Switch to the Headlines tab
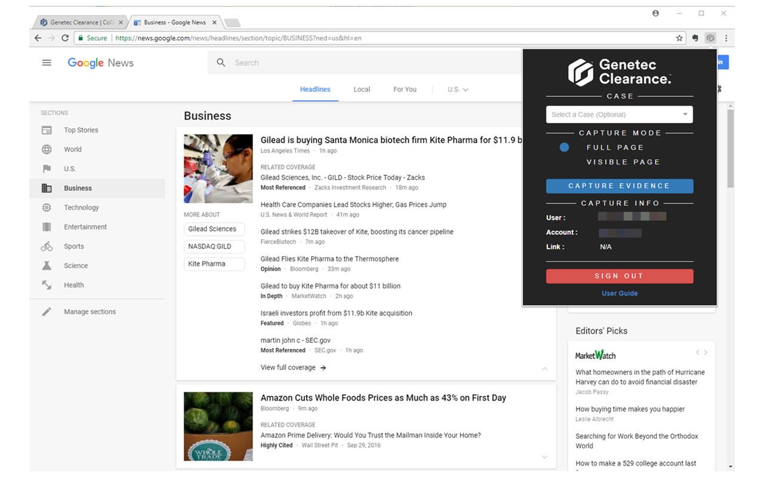This screenshot has width=764, height=477. click(x=315, y=89)
